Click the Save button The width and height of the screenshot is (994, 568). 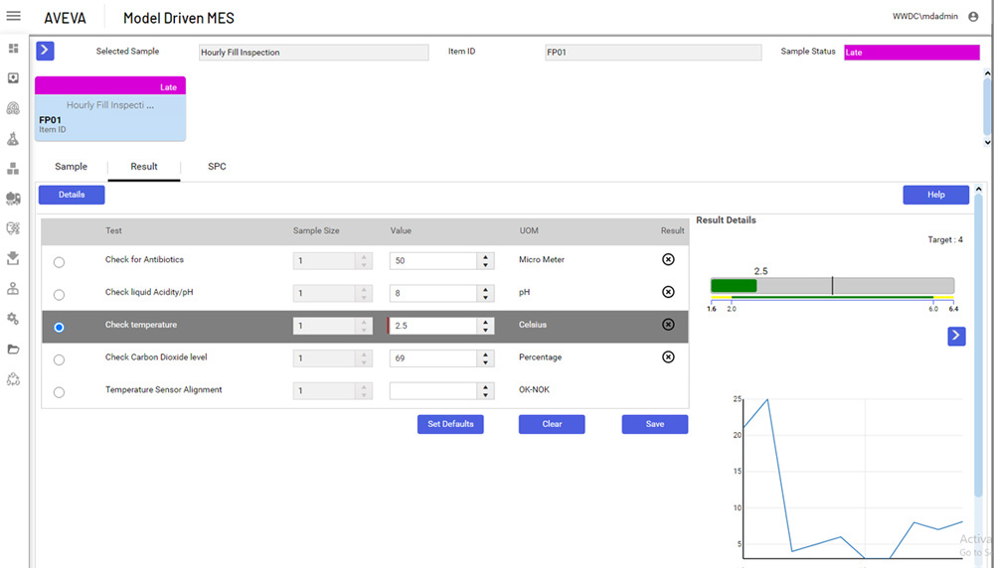[655, 424]
